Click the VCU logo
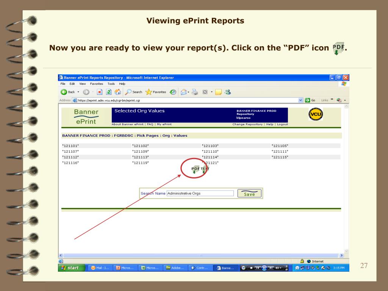This screenshot has width=388, height=291. click(316, 114)
